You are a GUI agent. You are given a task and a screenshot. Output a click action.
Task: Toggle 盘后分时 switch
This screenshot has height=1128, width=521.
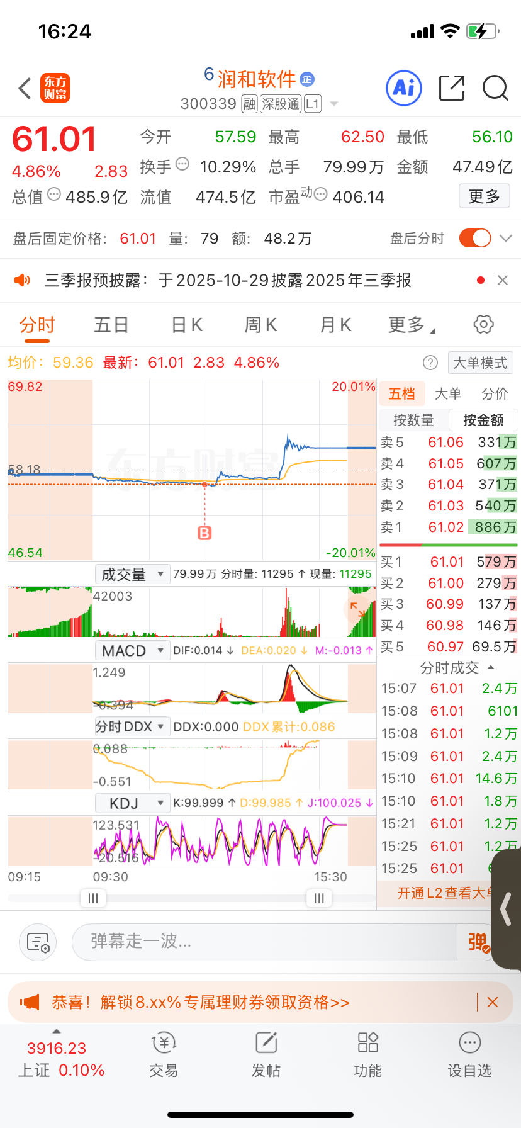[x=475, y=238]
